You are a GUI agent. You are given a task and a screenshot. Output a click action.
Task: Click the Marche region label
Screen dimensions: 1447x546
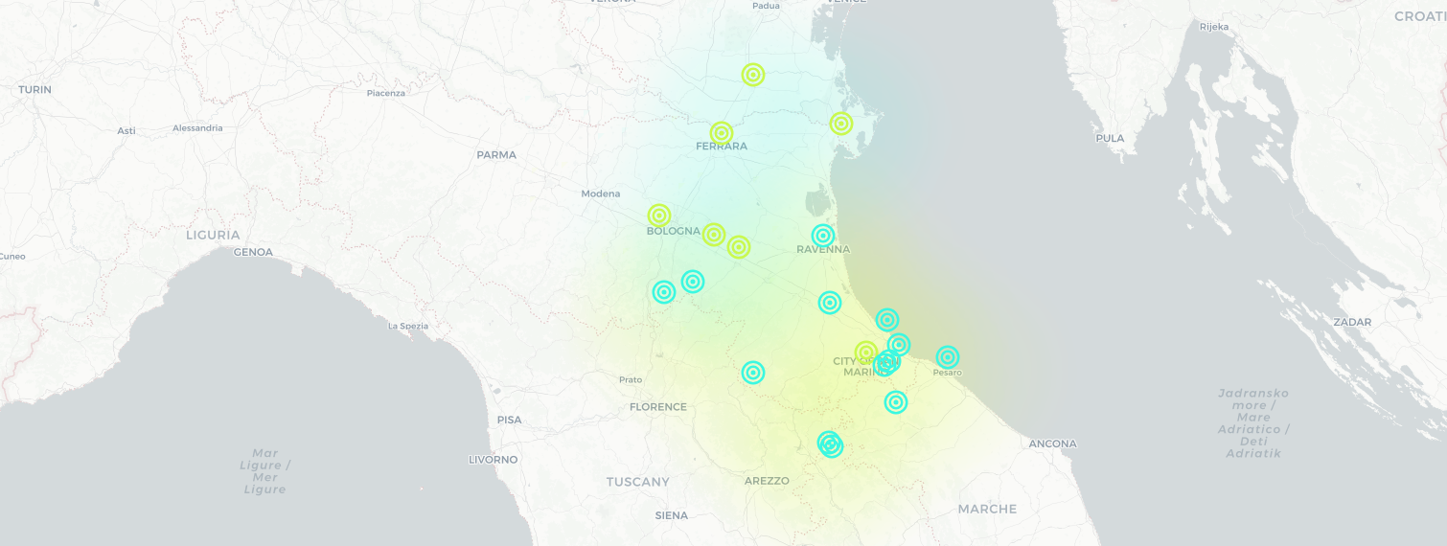988,510
